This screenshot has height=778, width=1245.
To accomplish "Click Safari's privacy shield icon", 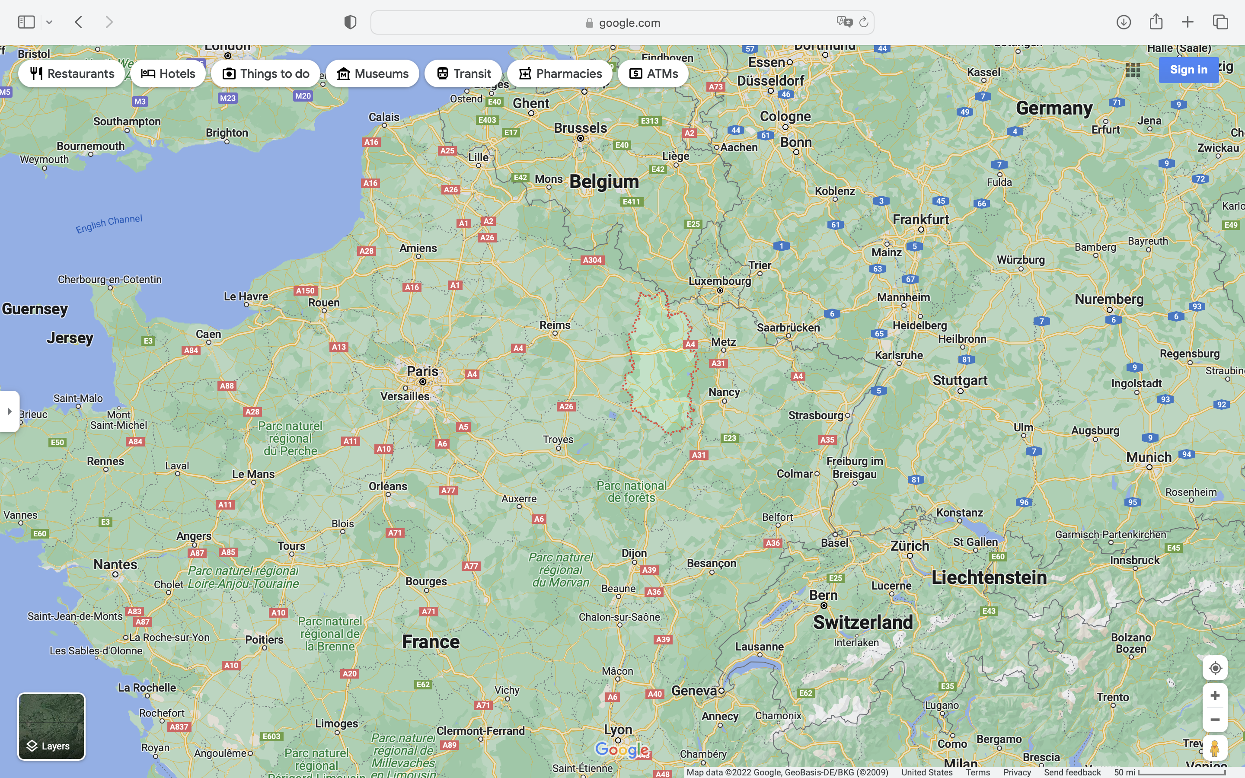I will coord(350,22).
